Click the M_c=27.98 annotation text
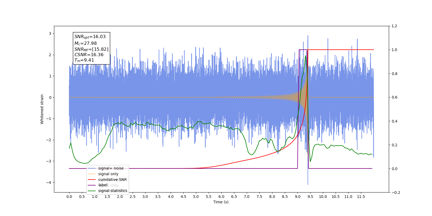Screen dimensions: 432x216 pos(85,43)
